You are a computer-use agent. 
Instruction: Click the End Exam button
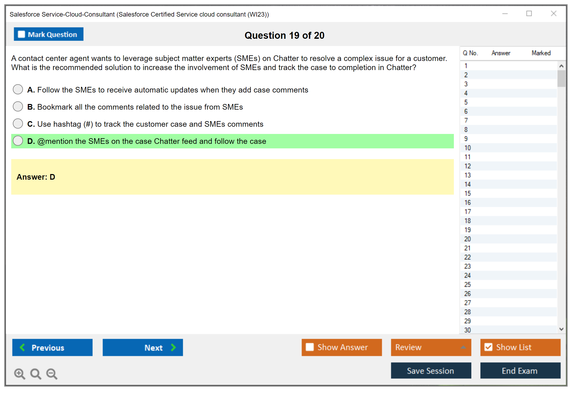[520, 371]
